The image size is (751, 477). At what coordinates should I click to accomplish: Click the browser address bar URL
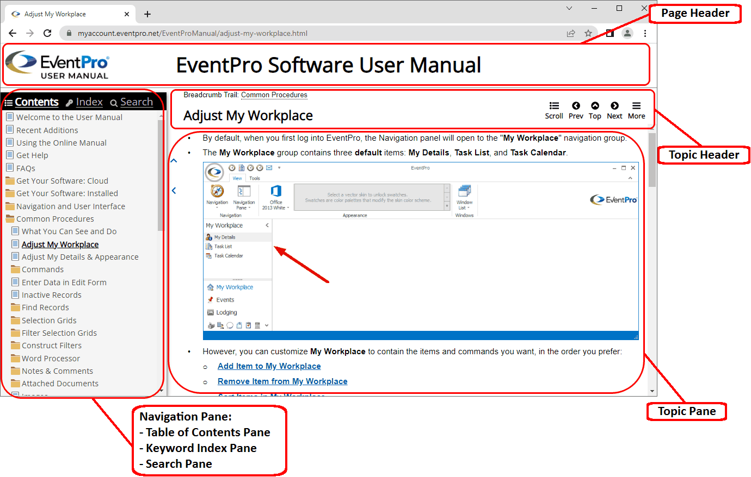tap(193, 33)
